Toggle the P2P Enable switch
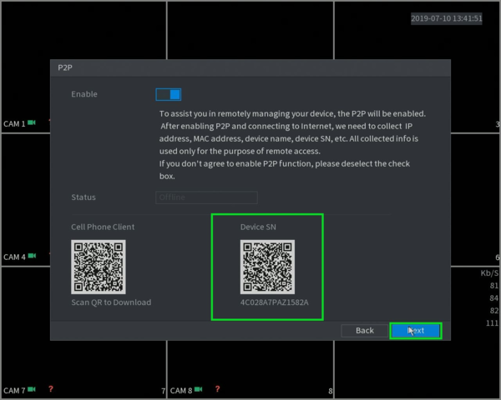Image resolution: width=501 pixels, height=400 pixels. click(169, 94)
